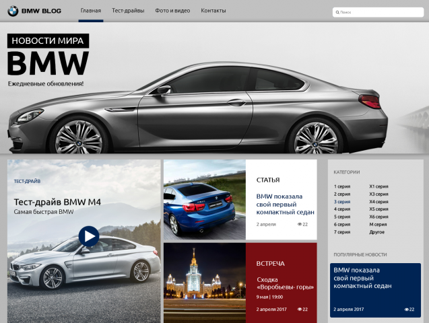Open the Тест-драйвы menu item
Viewport: 429px width, 323px height.
[x=128, y=11]
